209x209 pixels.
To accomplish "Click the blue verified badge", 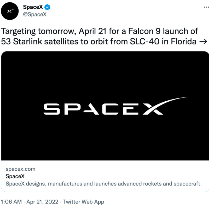I will (48, 7).
